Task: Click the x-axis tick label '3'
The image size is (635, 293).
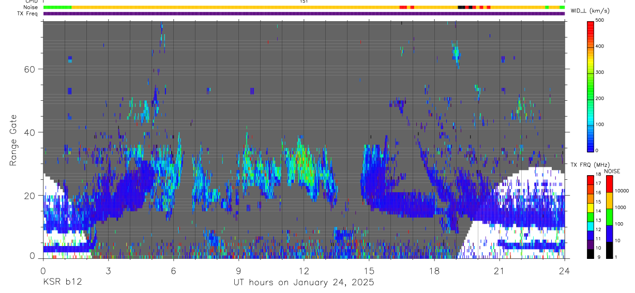Action: click(108, 270)
